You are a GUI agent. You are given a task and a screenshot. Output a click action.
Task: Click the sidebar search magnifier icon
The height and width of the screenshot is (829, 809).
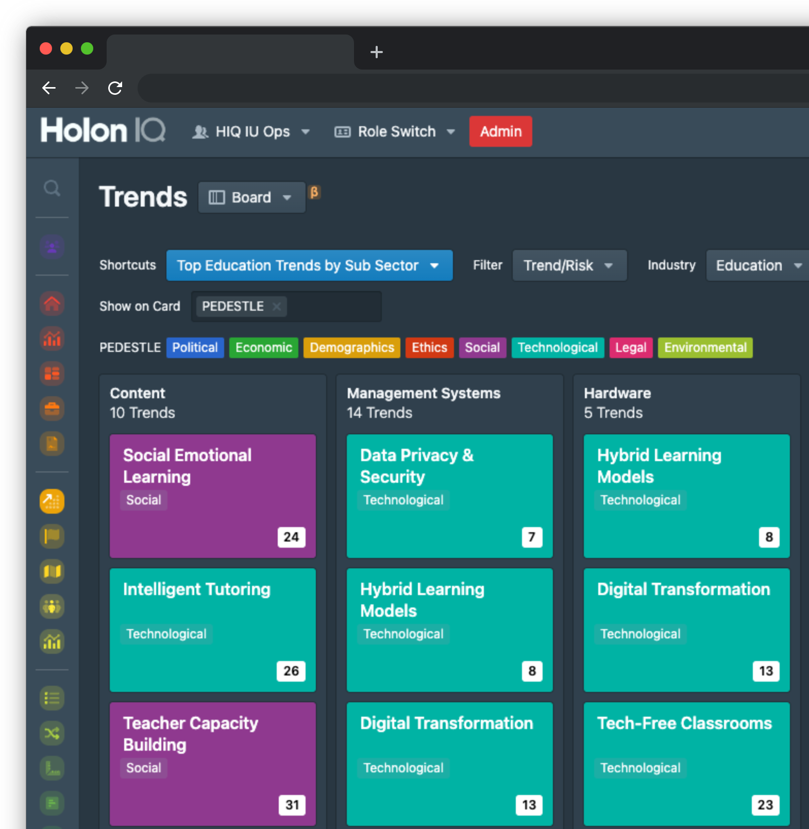pyautogui.click(x=52, y=188)
